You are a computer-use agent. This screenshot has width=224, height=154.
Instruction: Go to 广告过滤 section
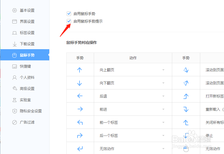pyautogui.click(x=25, y=122)
